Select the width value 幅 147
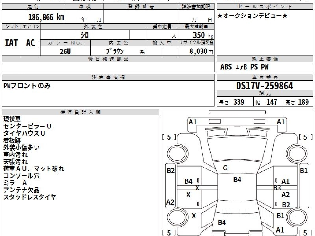Screen dimensions: 315x236 [266, 102]
